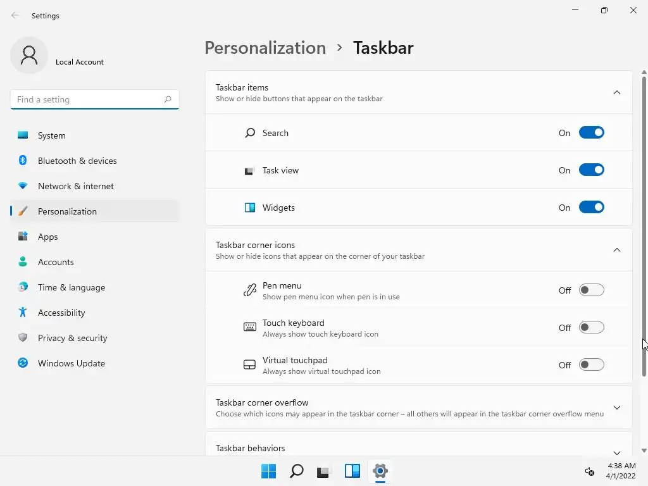
Task: Click the Local Account name
Action: coord(79,62)
